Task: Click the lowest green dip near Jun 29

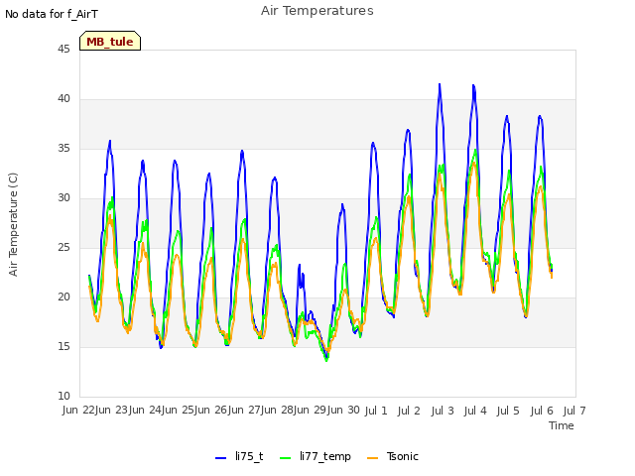Action: pyautogui.click(x=326, y=360)
